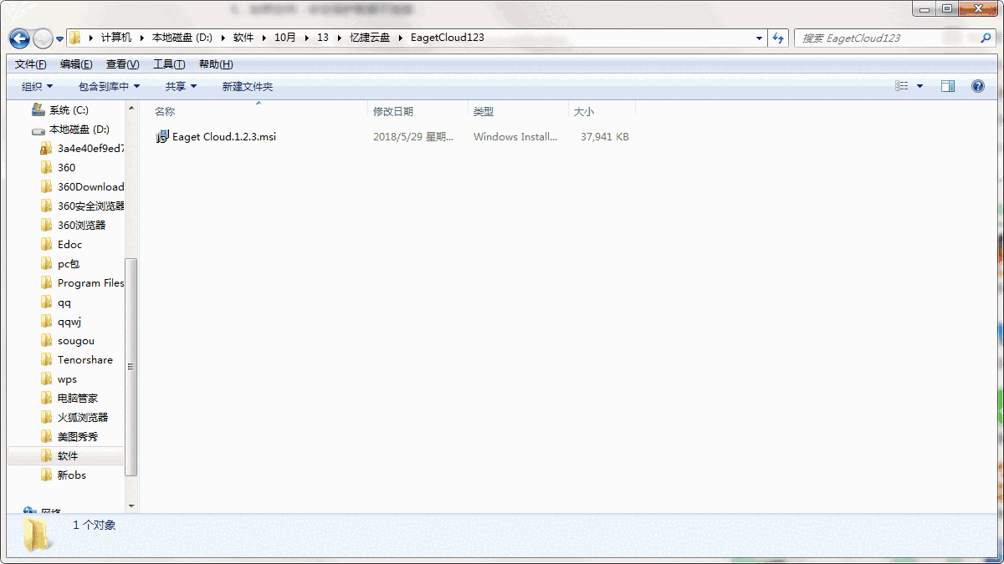Image resolution: width=1004 pixels, height=564 pixels.
Task: Select the 软件 folder in tree
Action: coord(66,456)
